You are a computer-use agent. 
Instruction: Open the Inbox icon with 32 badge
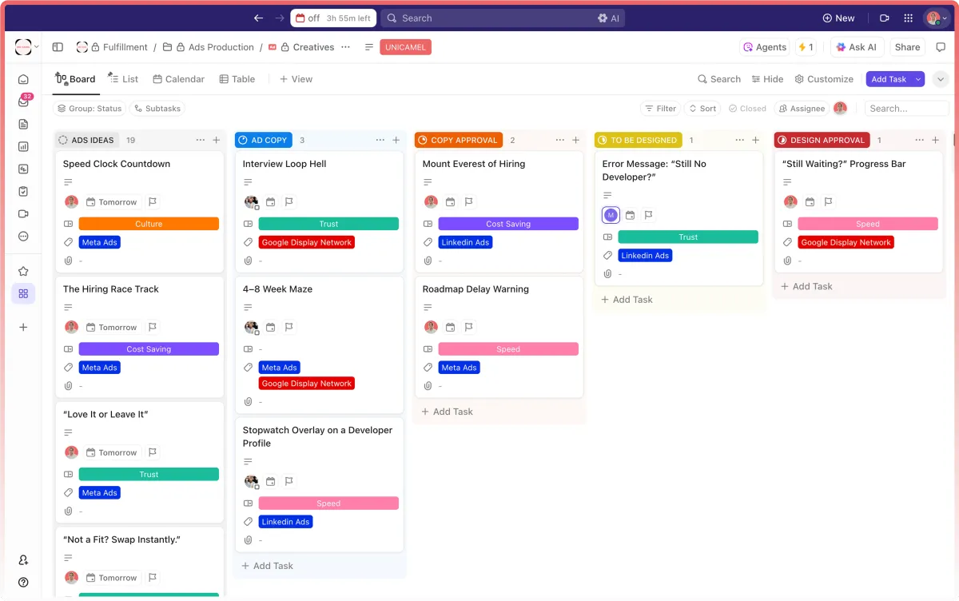[23, 101]
